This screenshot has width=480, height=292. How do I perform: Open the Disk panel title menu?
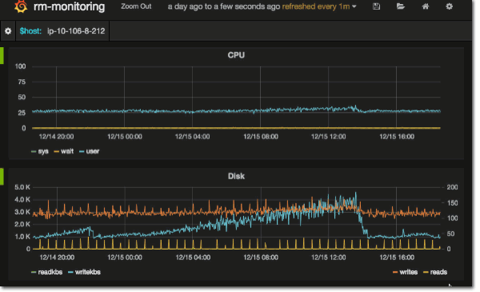pyautogui.click(x=236, y=176)
